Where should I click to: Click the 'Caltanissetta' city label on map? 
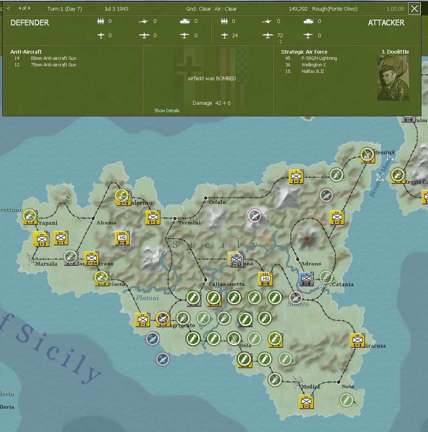(227, 284)
